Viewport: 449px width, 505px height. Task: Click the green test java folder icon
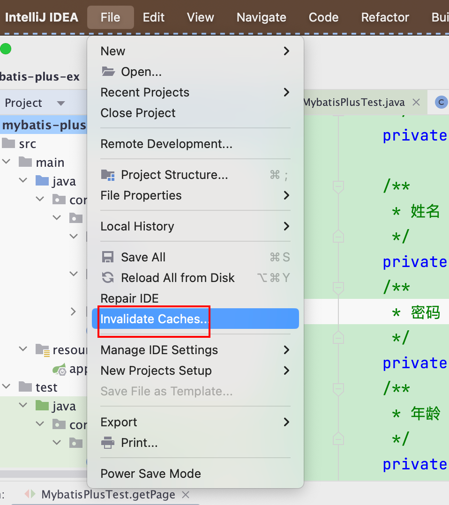[42, 406]
